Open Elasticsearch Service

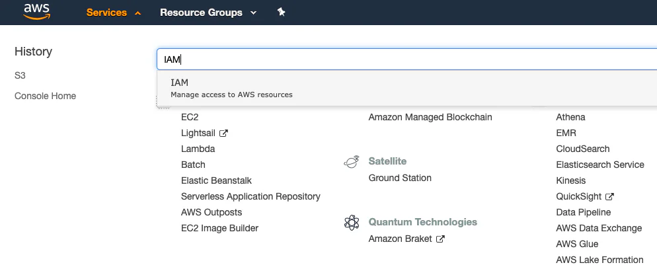pos(600,165)
